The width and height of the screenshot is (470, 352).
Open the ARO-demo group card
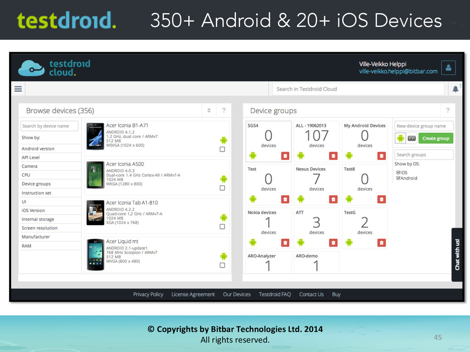[x=317, y=262]
